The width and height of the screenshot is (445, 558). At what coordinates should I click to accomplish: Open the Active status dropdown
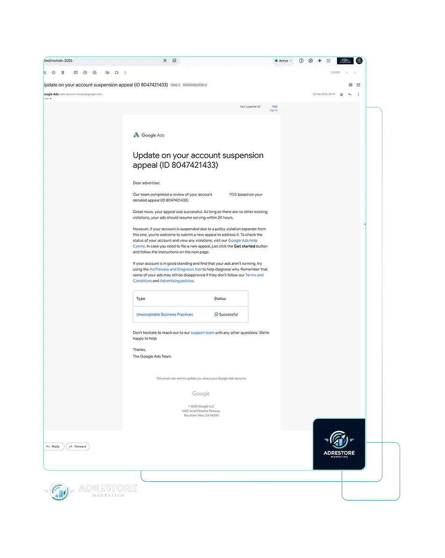pyautogui.click(x=283, y=61)
